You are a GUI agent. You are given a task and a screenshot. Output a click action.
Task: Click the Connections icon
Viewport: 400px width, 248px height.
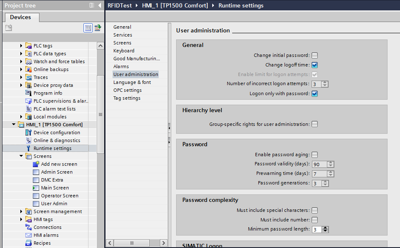pyautogui.click(x=29, y=227)
